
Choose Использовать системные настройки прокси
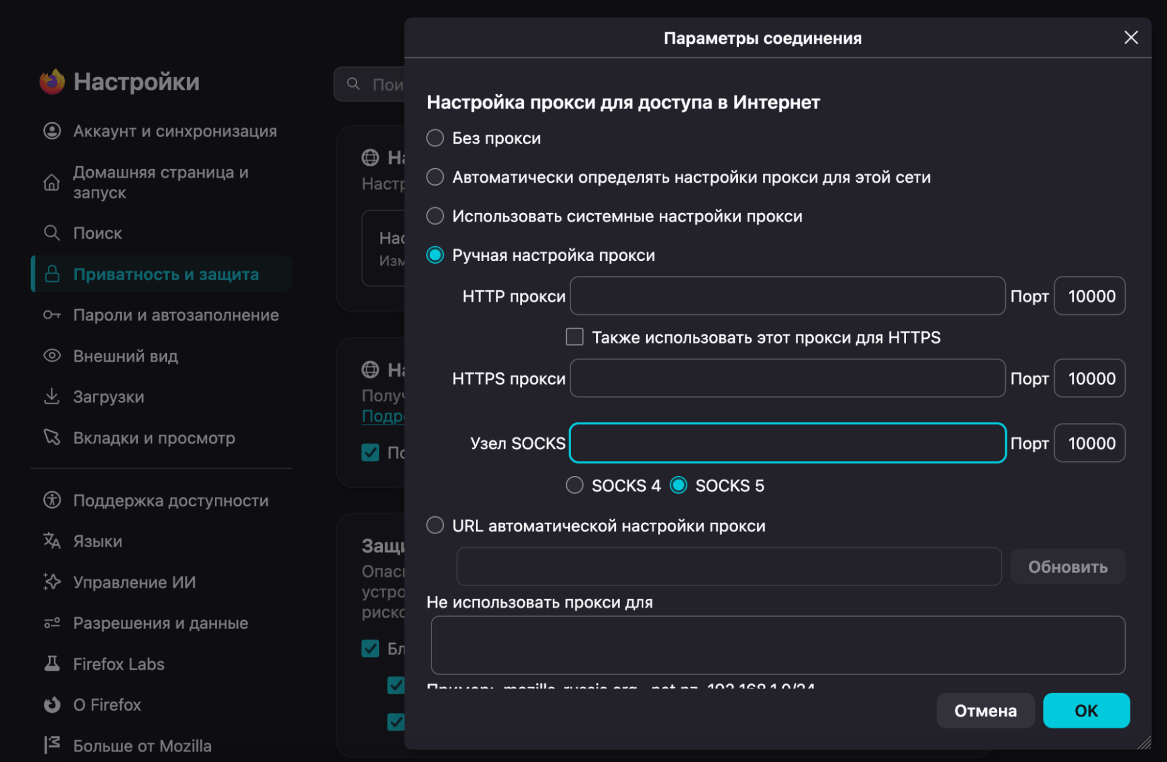click(x=435, y=216)
